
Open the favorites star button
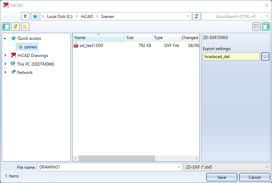[35, 17]
